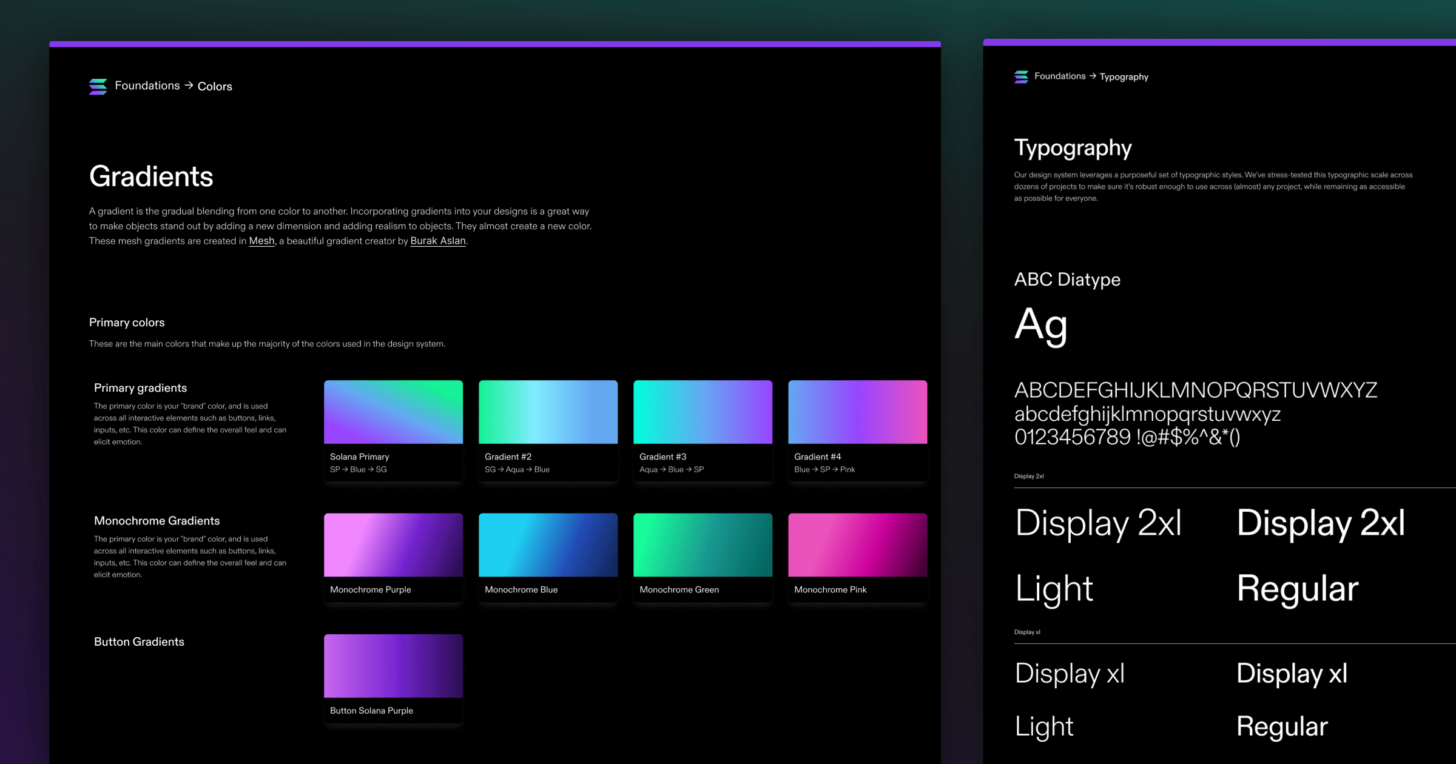1456x764 pixels.
Task: Click the Display 2xl Light sample text
Action: 1099,523
